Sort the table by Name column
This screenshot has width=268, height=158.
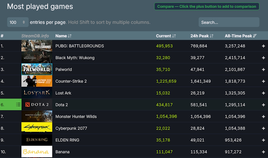coord(63,36)
